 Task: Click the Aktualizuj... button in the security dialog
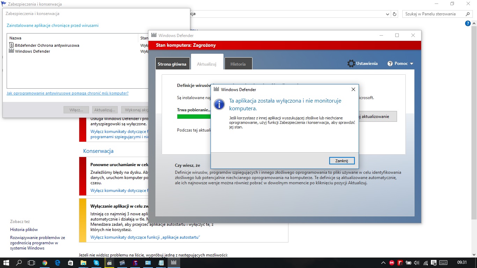click(x=105, y=110)
